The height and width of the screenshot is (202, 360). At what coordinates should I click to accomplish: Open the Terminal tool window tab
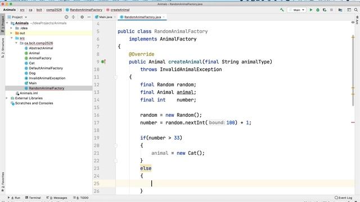click(33, 198)
